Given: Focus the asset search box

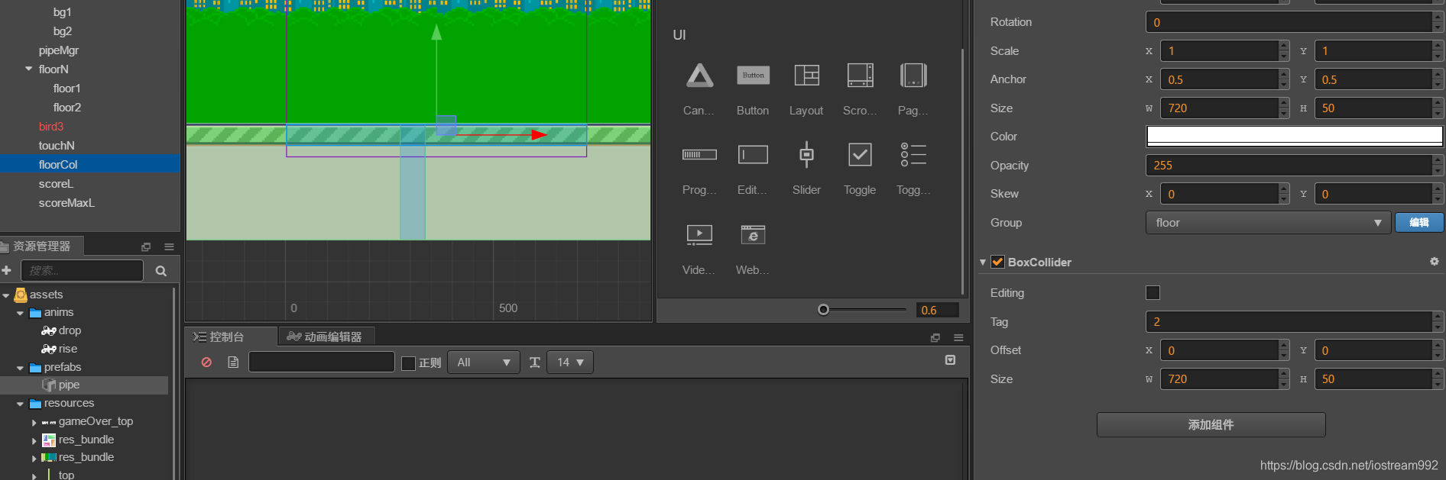Looking at the screenshot, I should tap(82, 271).
